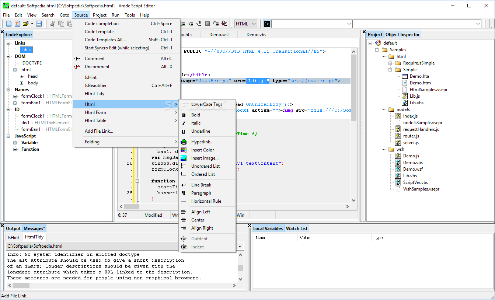This screenshot has height=300, width=495.
Task: Choose Italic from the Html submenu
Action: 207,123
